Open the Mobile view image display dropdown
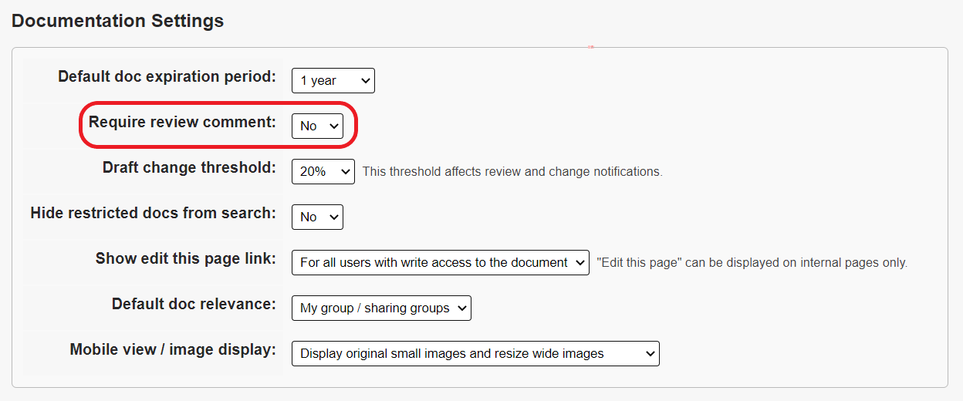Screen dimensions: 963x401 pos(475,353)
